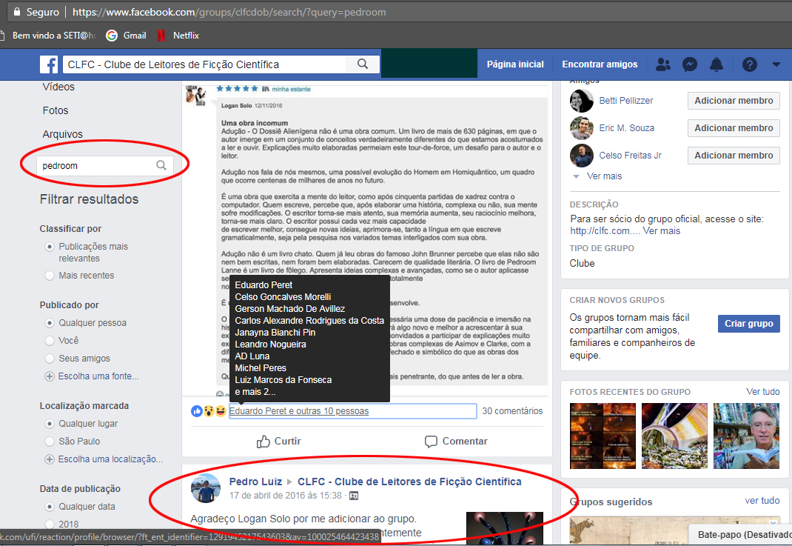The image size is (792, 546).
Task: Click Betti Pellizzer avatar
Action: (581, 101)
